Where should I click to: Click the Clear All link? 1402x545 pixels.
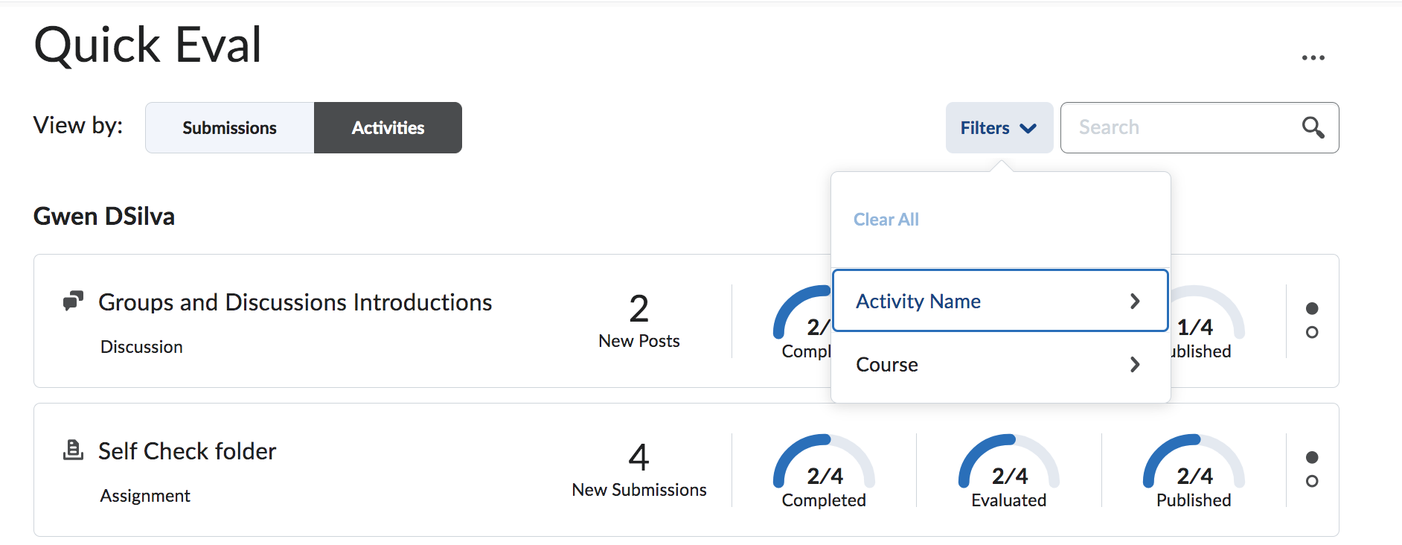tap(886, 220)
